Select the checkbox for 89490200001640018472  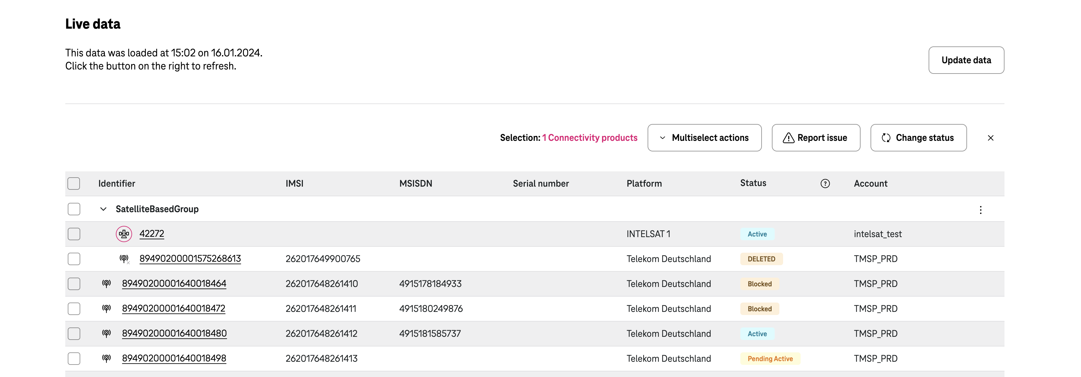click(x=74, y=309)
